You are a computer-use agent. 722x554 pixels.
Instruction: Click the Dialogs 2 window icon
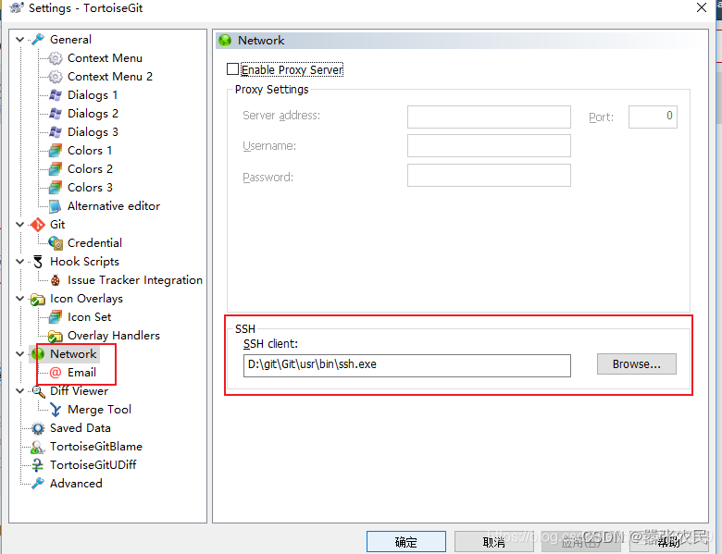coord(56,114)
